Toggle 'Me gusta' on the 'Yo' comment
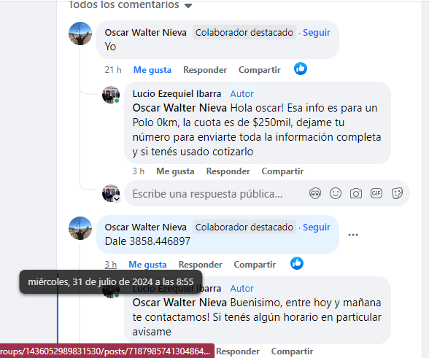This screenshot has width=429, height=358. 152,70
